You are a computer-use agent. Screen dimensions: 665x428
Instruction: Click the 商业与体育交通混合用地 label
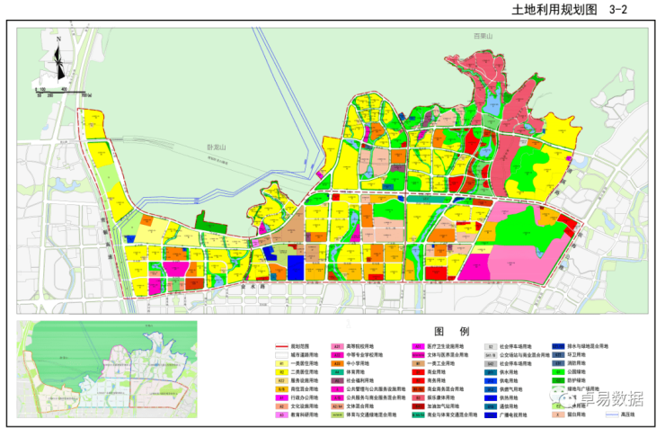pyautogui.click(x=452, y=415)
